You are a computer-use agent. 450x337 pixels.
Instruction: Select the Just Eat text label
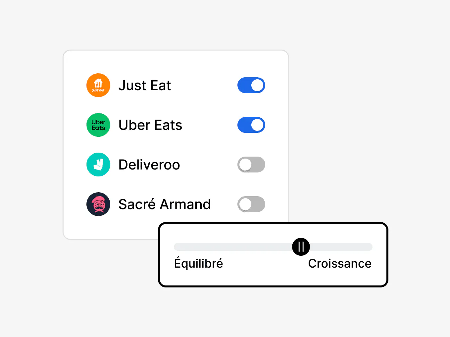(145, 86)
